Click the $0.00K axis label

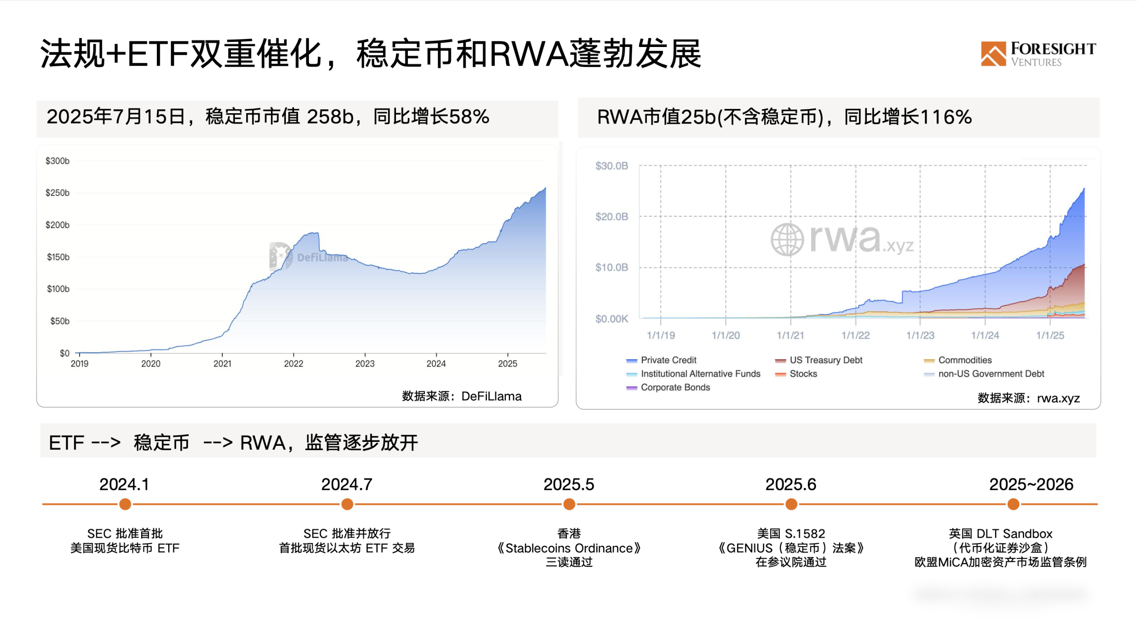pyautogui.click(x=612, y=319)
